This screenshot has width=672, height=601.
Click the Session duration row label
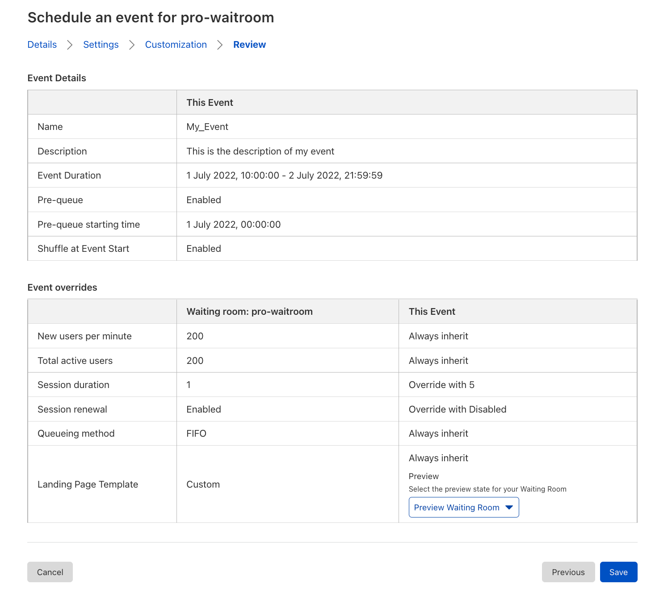point(73,385)
